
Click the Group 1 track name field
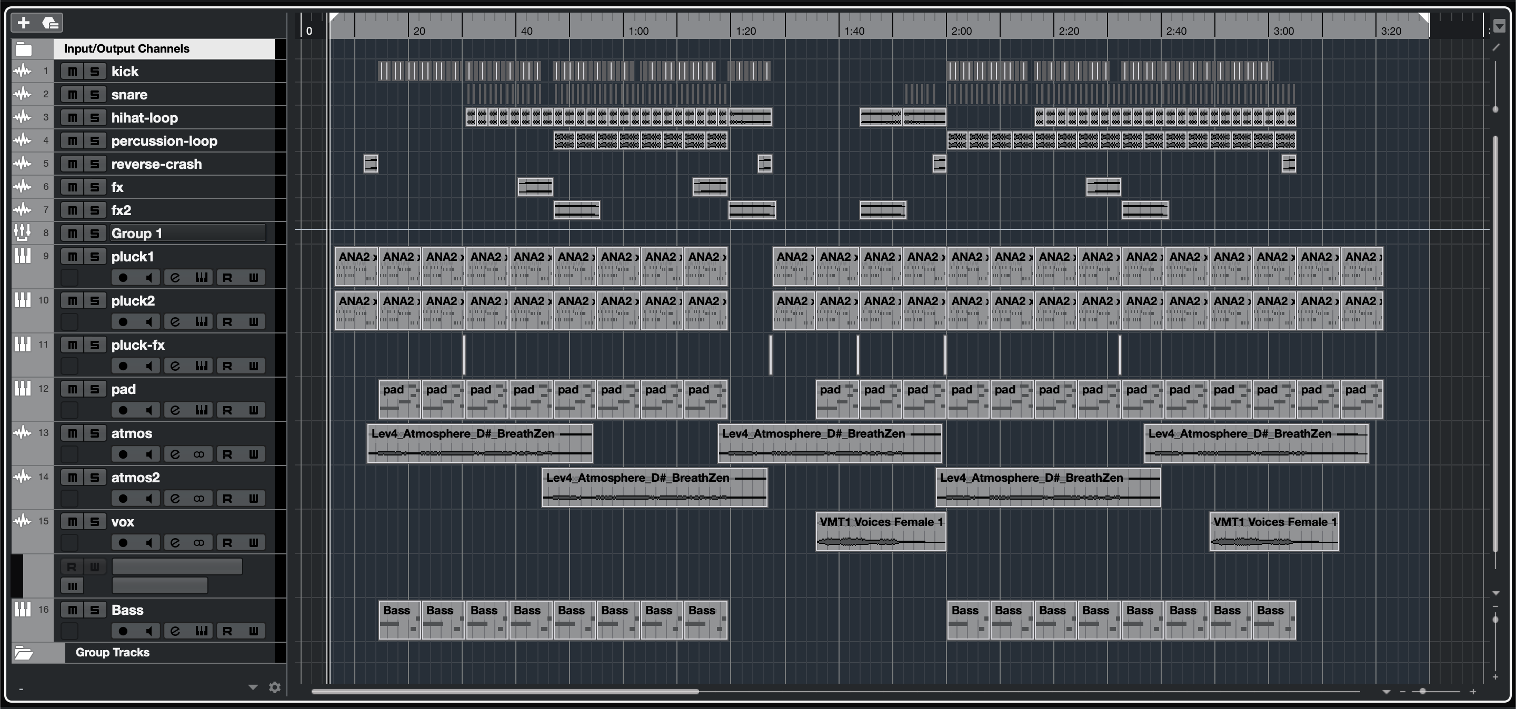(x=188, y=234)
